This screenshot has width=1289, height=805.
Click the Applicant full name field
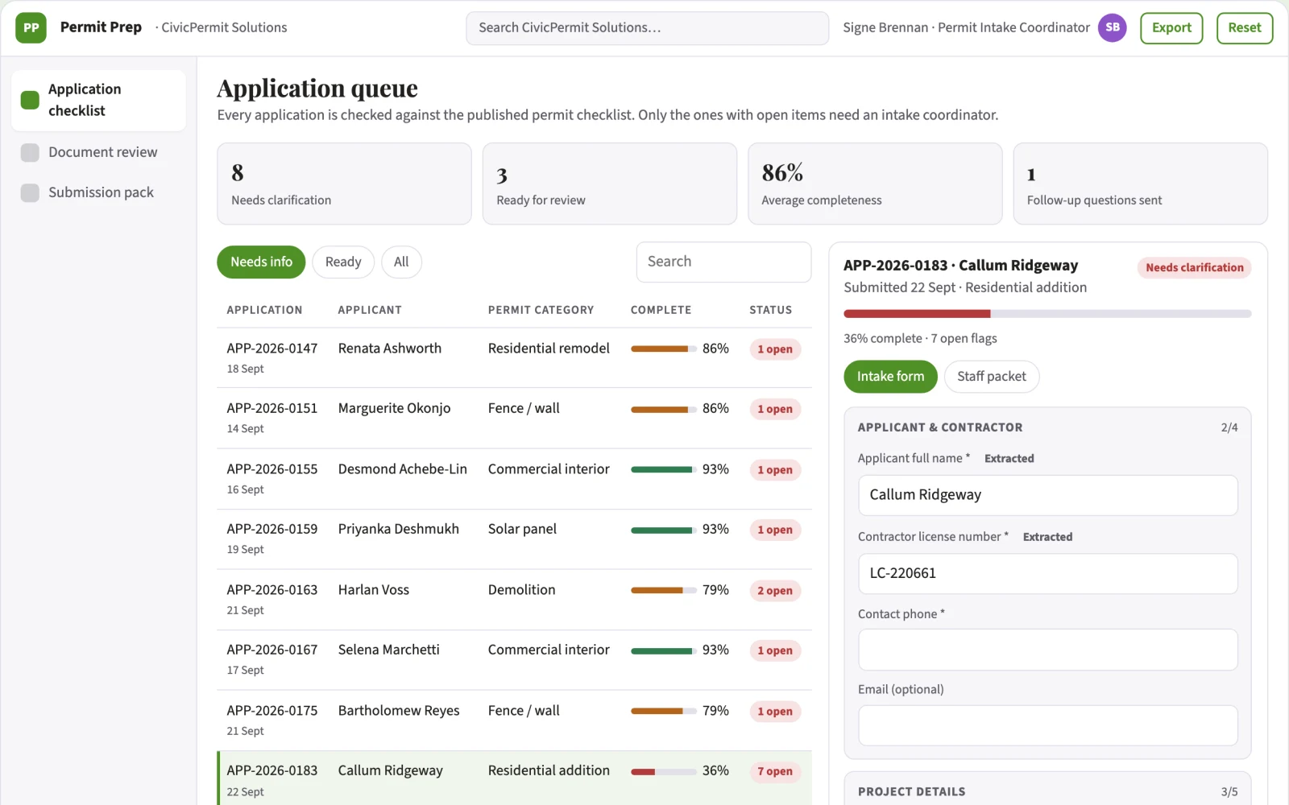click(1047, 495)
